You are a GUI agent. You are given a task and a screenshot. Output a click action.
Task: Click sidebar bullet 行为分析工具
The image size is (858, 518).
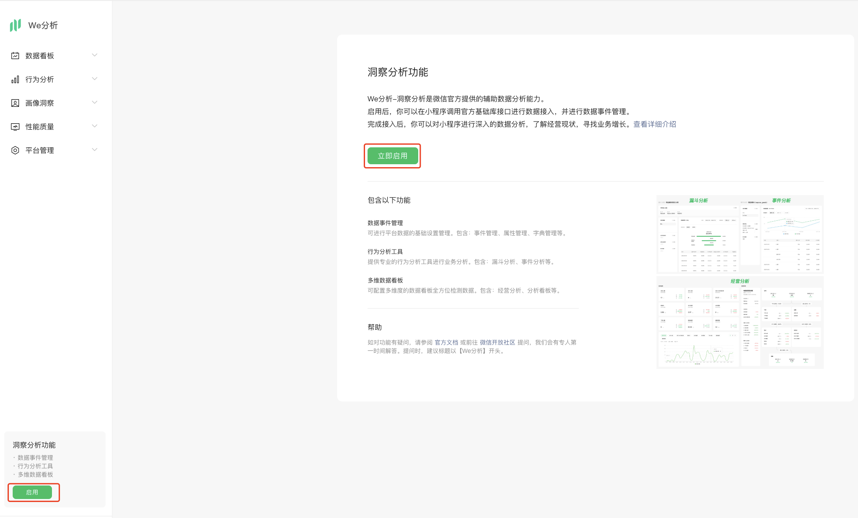tap(35, 466)
